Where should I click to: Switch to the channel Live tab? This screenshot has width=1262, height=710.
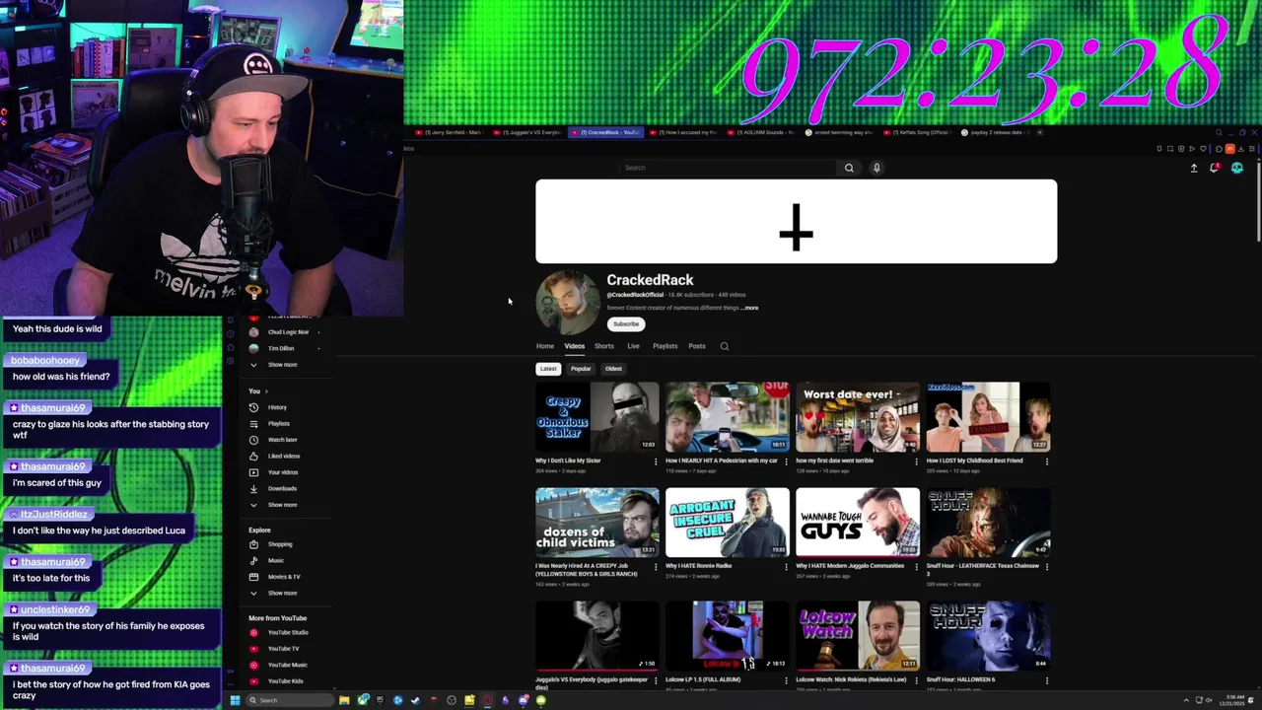pos(633,346)
